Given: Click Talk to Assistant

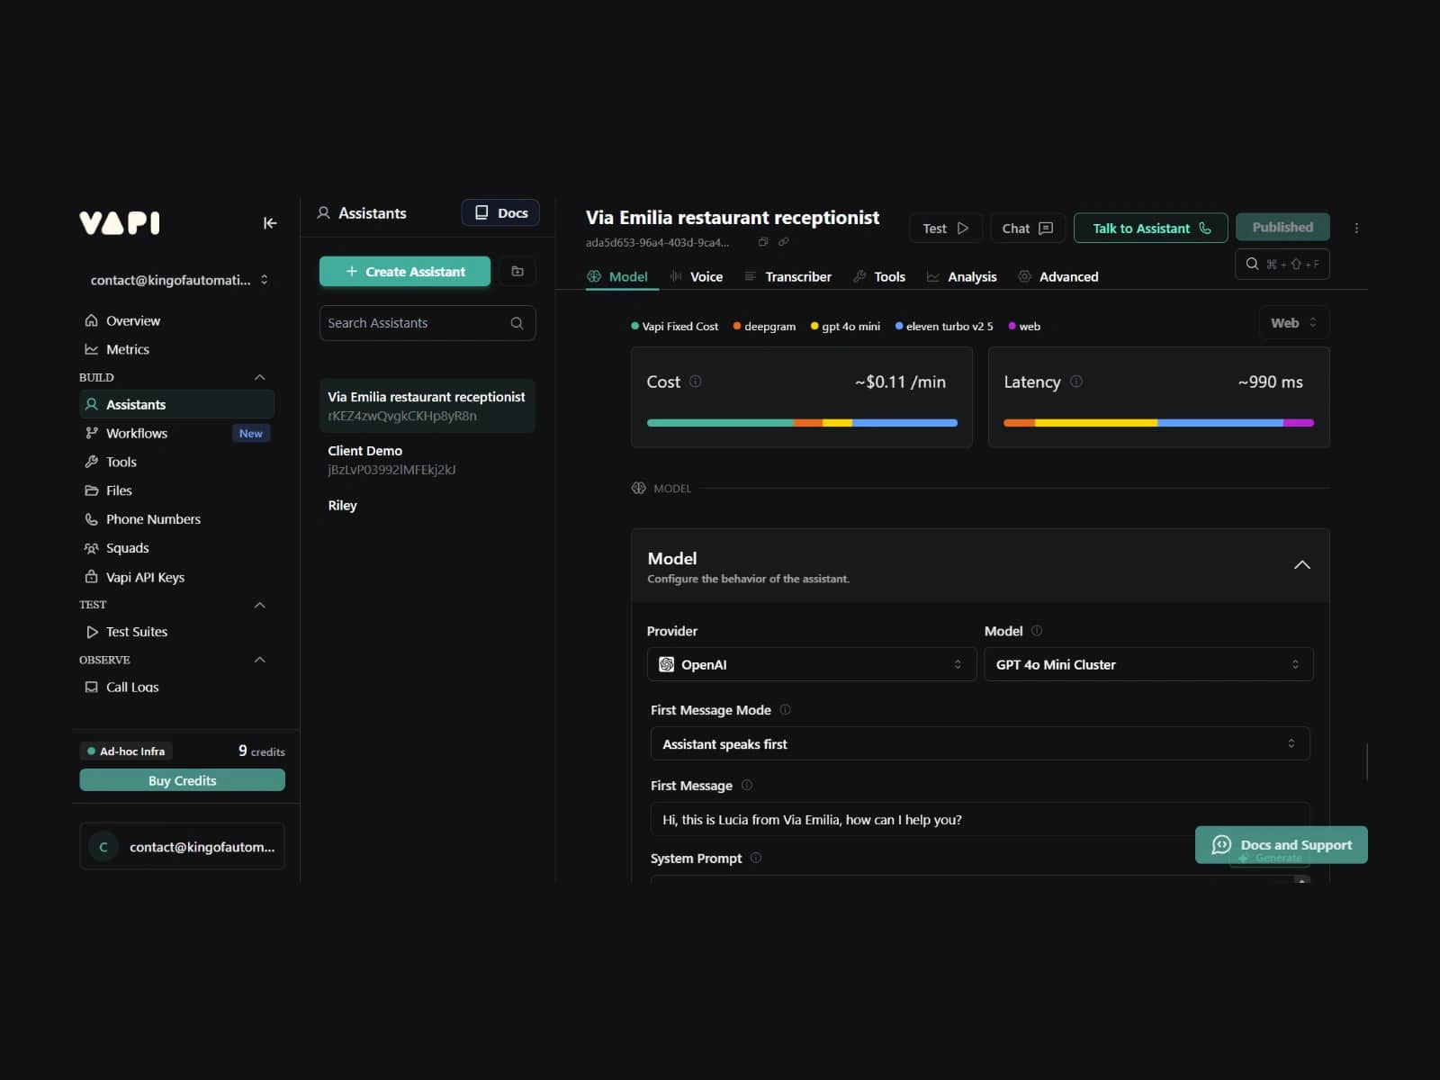Looking at the screenshot, I should click(x=1151, y=229).
